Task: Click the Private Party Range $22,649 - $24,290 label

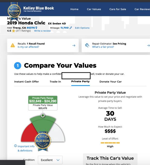Action: pyautogui.click(x=43, y=100)
